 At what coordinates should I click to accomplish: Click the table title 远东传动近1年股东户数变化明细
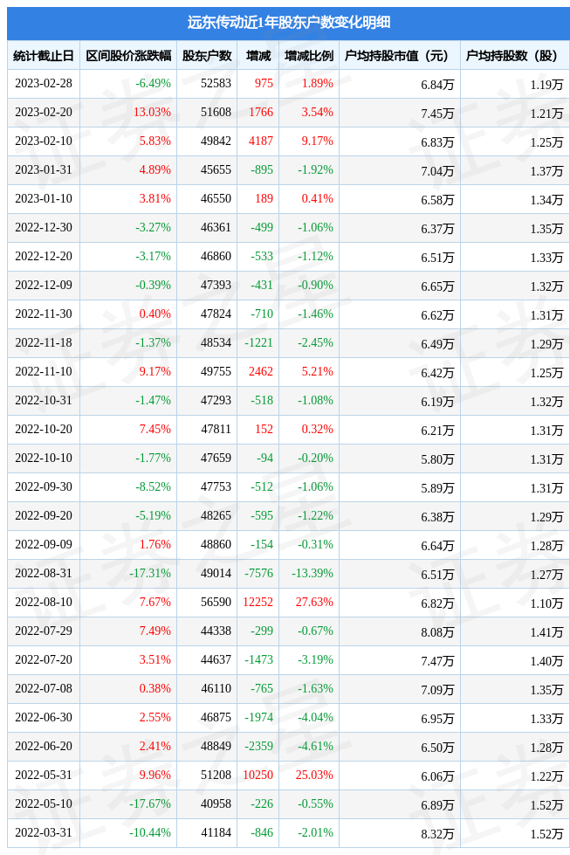pos(289,23)
